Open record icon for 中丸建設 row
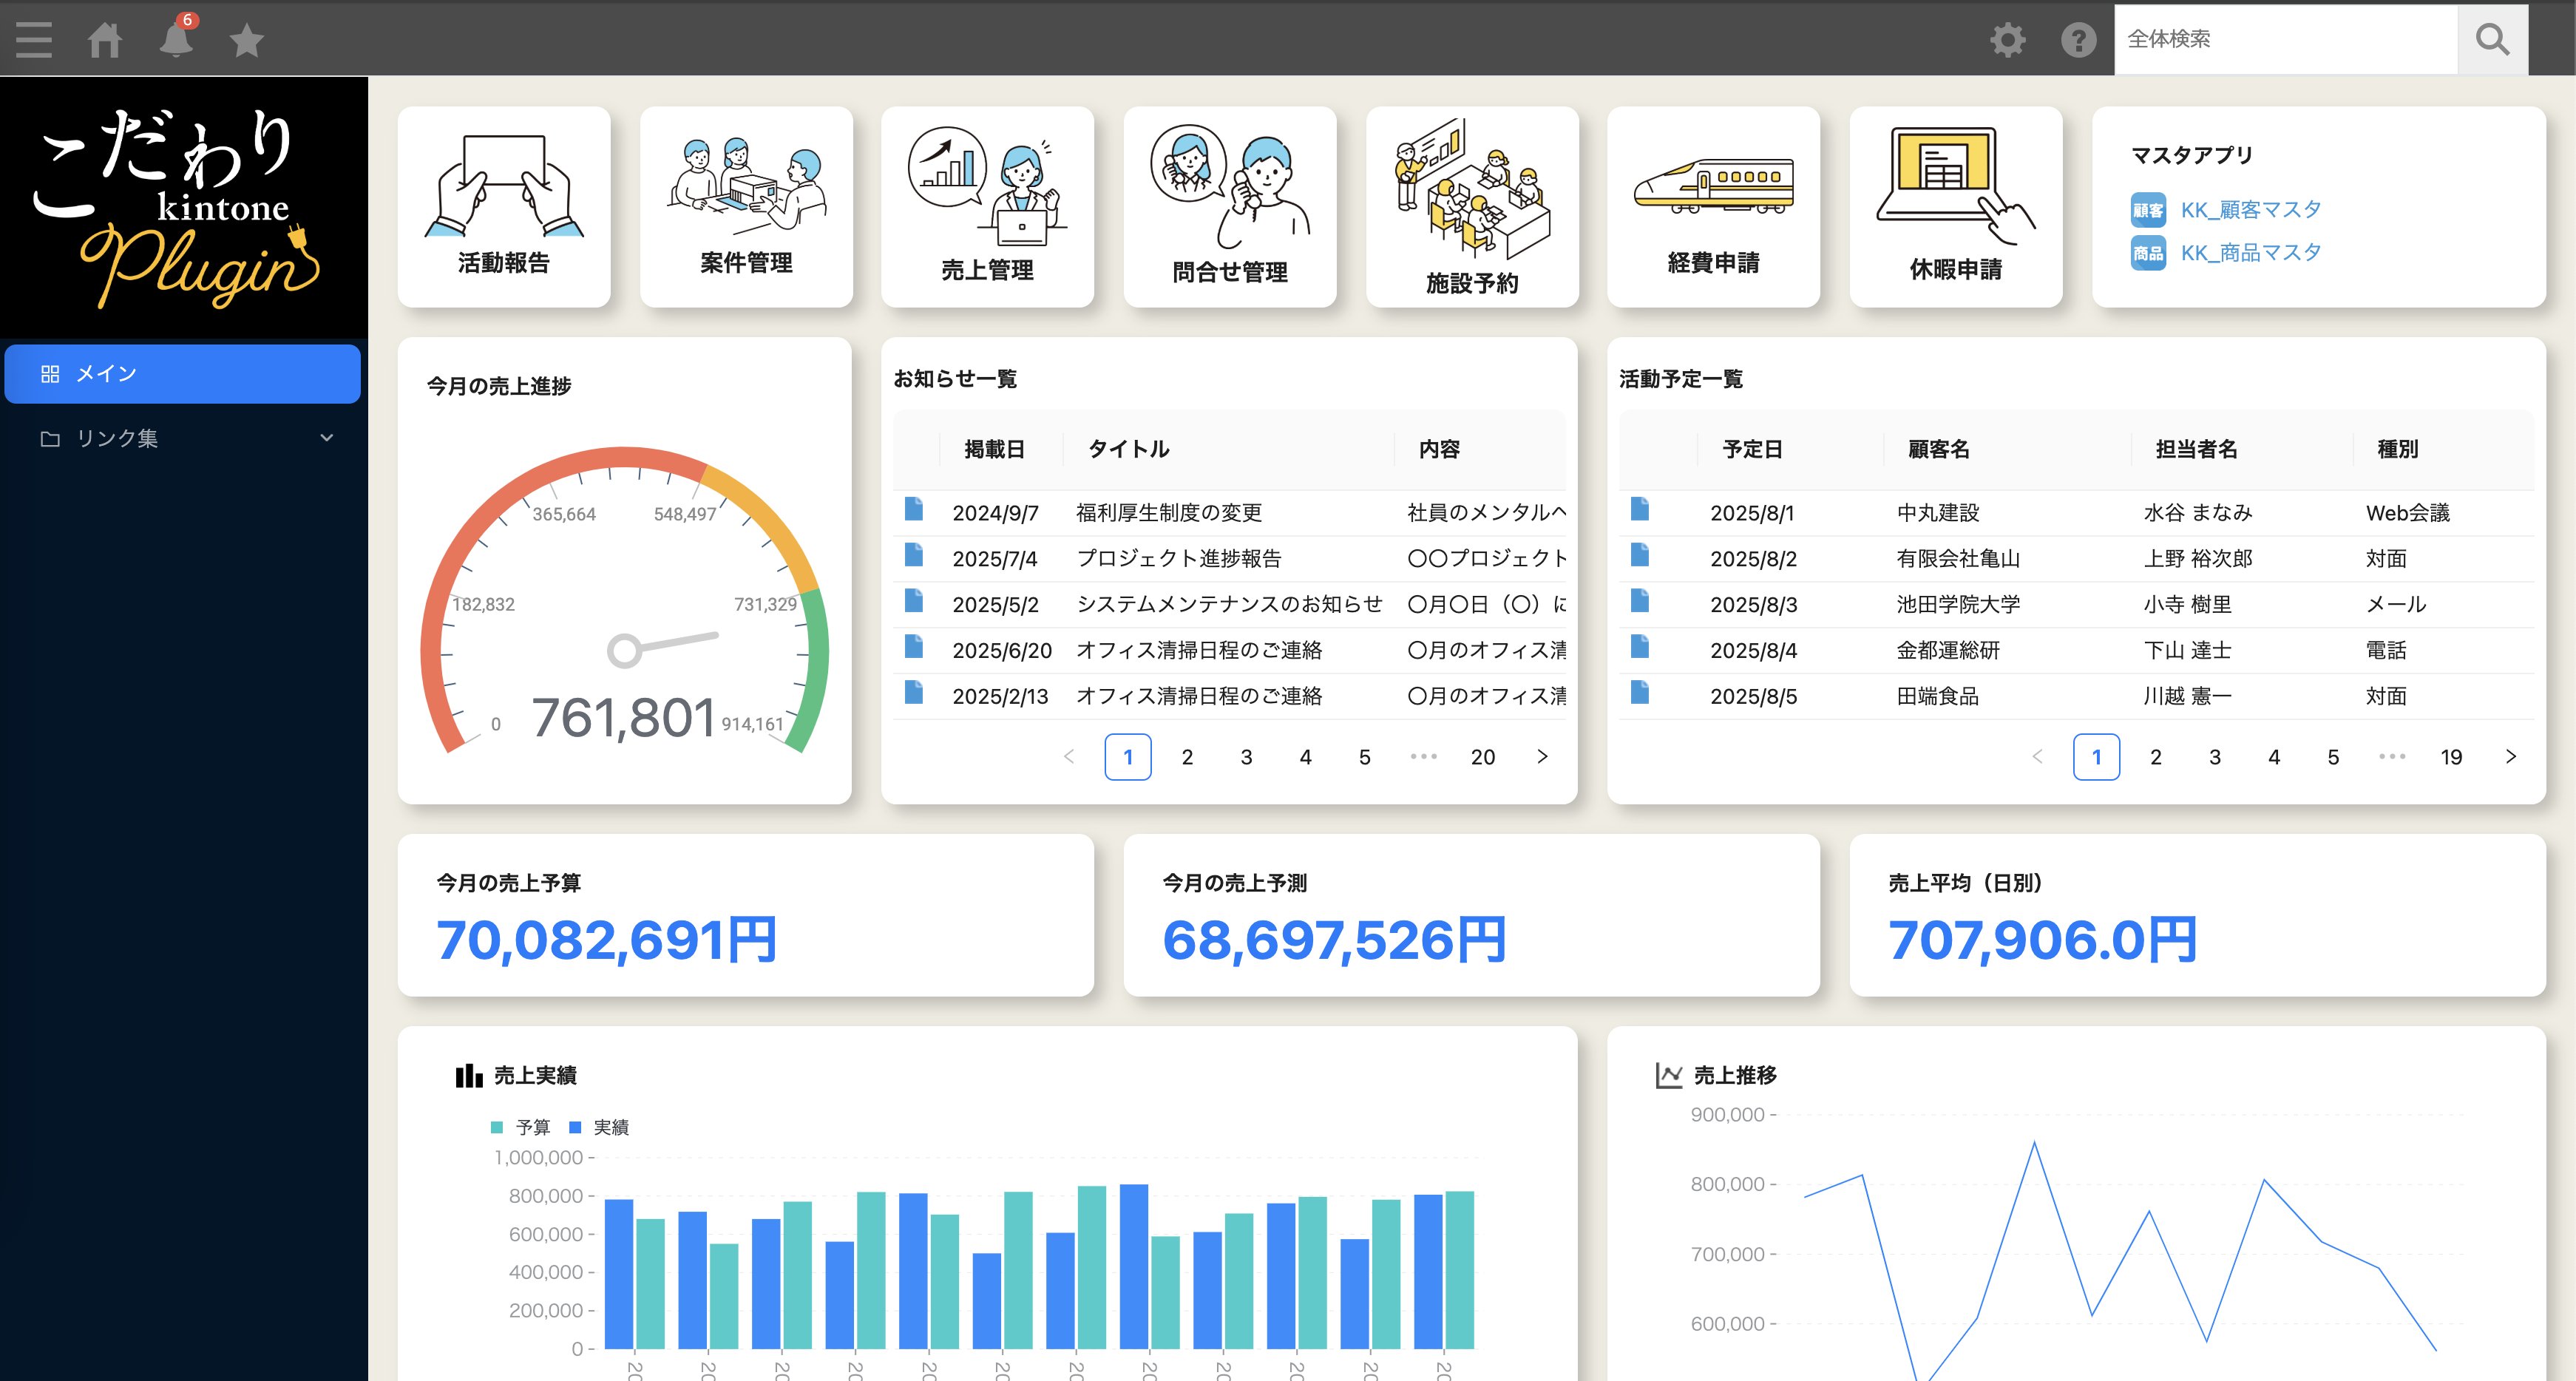The width and height of the screenshot is (2576, 1381). (1640, 510)
